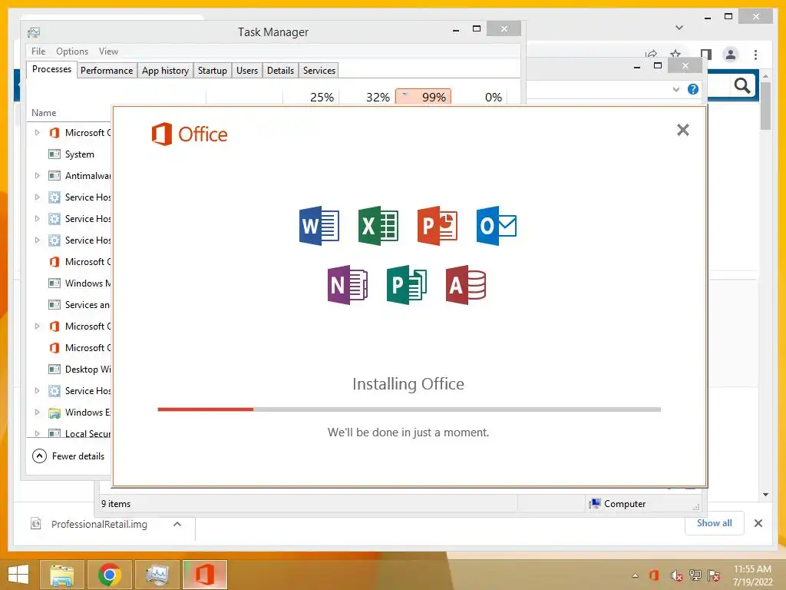The image size is (786, 590).
Task: Switch to the App history tab
Action: (166, 70)
